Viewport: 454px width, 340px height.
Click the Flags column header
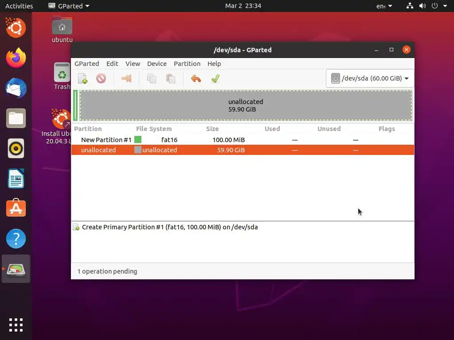coord(387,129)
